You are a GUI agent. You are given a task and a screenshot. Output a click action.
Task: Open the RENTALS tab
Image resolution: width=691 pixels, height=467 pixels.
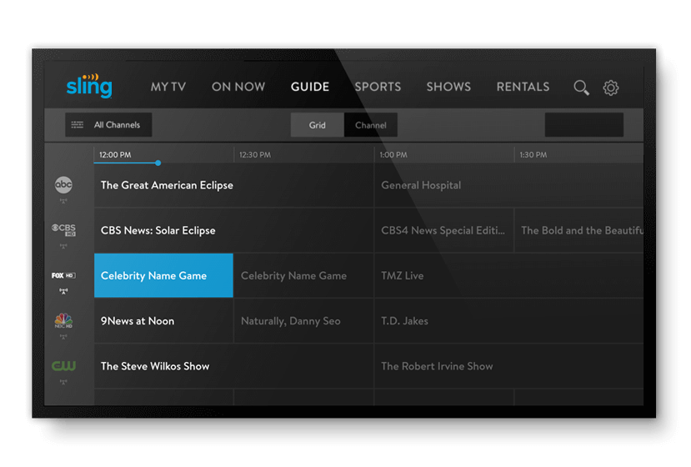pyautogui.click(x=523, y=87)
